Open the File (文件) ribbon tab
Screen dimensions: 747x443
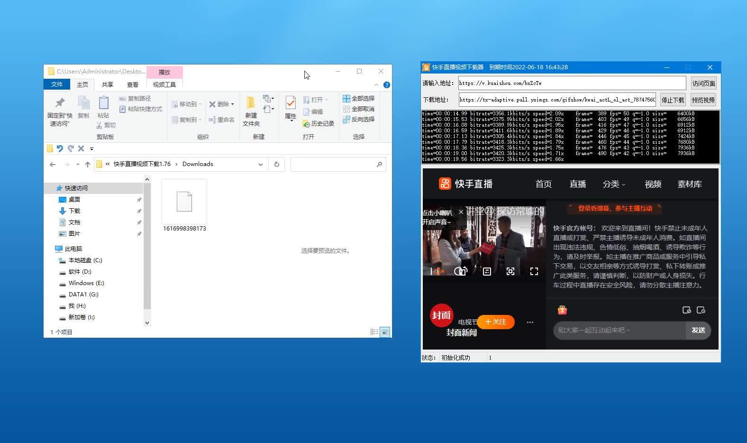(57, 84)
